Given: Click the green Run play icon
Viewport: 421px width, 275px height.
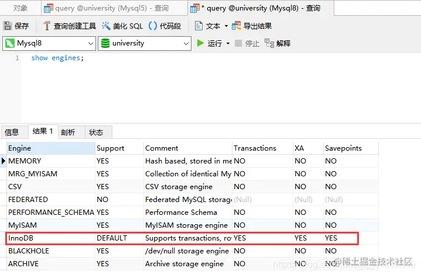Looking at the screenshot, I should [200, 43].
